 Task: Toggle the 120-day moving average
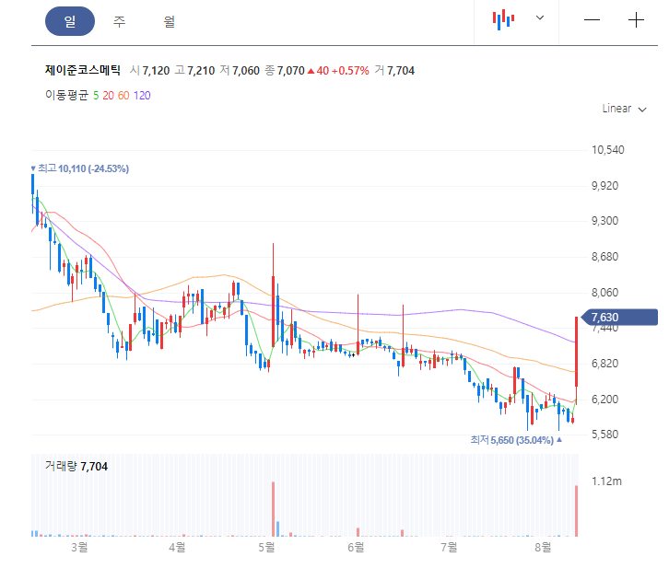[x=142, y=96]
